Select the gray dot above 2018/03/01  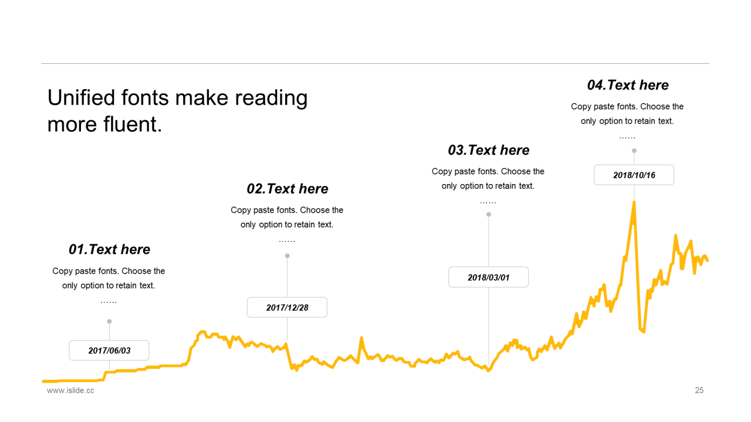pyautogui.click(x=489, y=215)
